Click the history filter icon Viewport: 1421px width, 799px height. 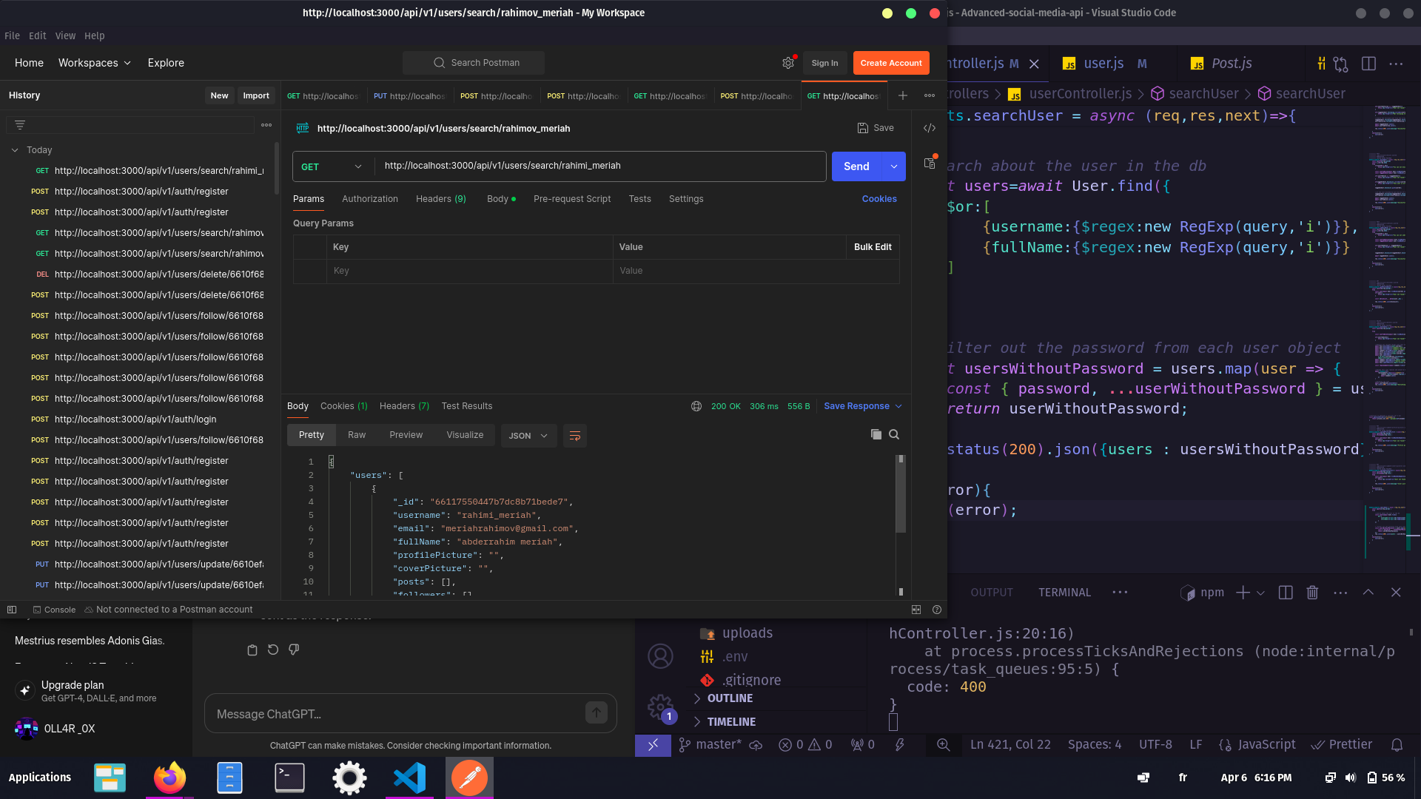(x=20, y=125)
